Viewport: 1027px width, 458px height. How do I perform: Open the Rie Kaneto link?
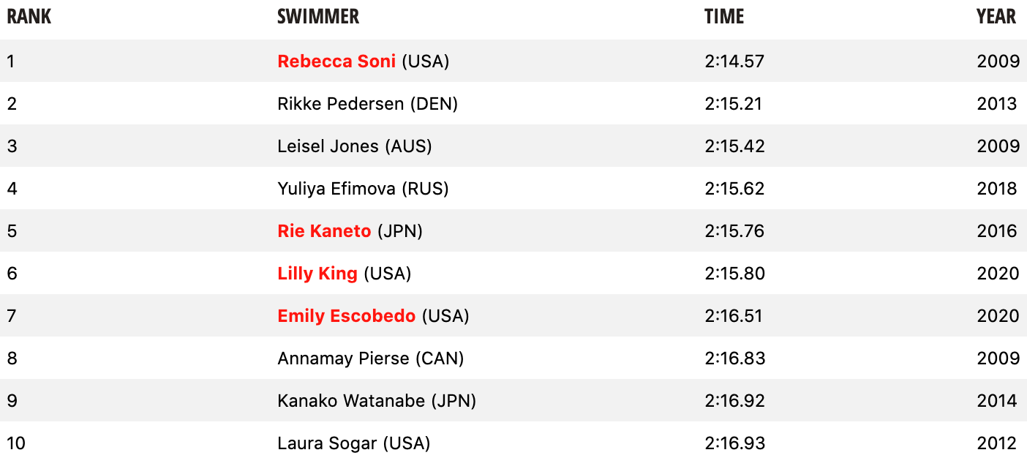click(x=324, y=231)
